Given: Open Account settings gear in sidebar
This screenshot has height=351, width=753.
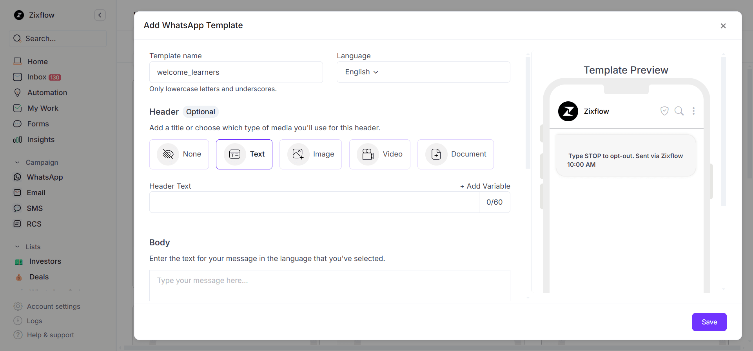Looking at the screenshot, I should 18,306.
